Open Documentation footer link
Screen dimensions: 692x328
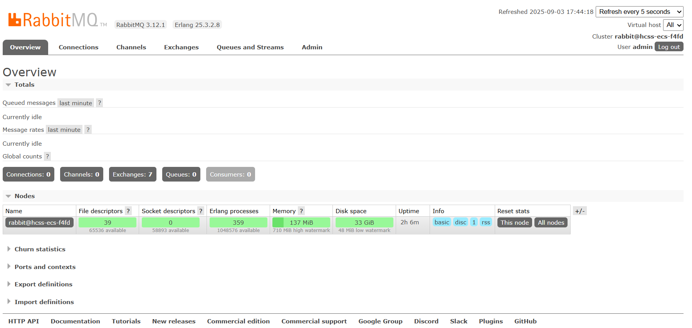coord(76,321)
